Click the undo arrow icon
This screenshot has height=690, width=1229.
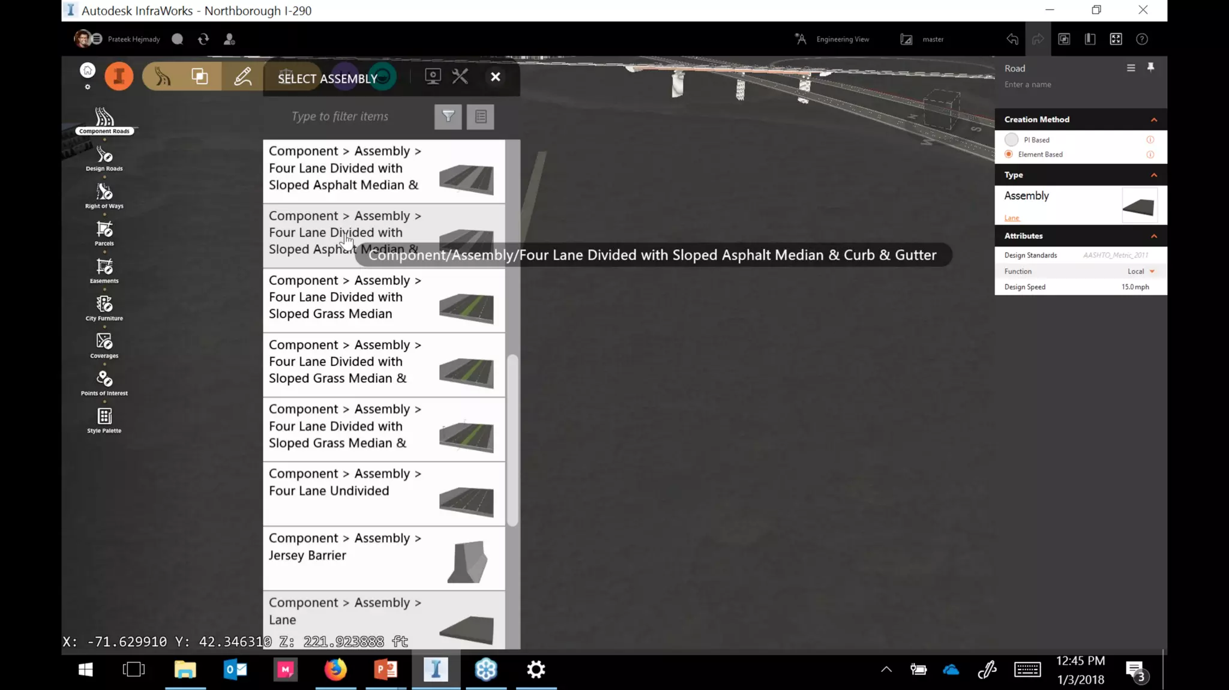coord(1012,39)
